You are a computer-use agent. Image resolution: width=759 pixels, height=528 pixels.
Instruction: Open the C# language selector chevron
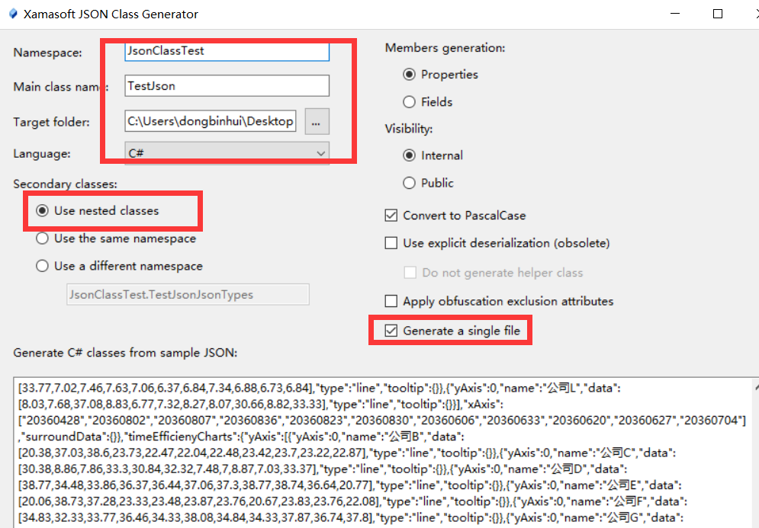pos(321,153)
